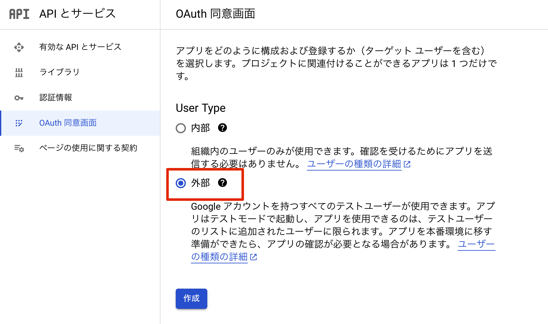Click external-link icon after the 外部 details link
548x324 pixels.
pos(253,257)
